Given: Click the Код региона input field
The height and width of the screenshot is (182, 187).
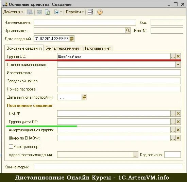Looking at the screenshot, I should point(172,155).
